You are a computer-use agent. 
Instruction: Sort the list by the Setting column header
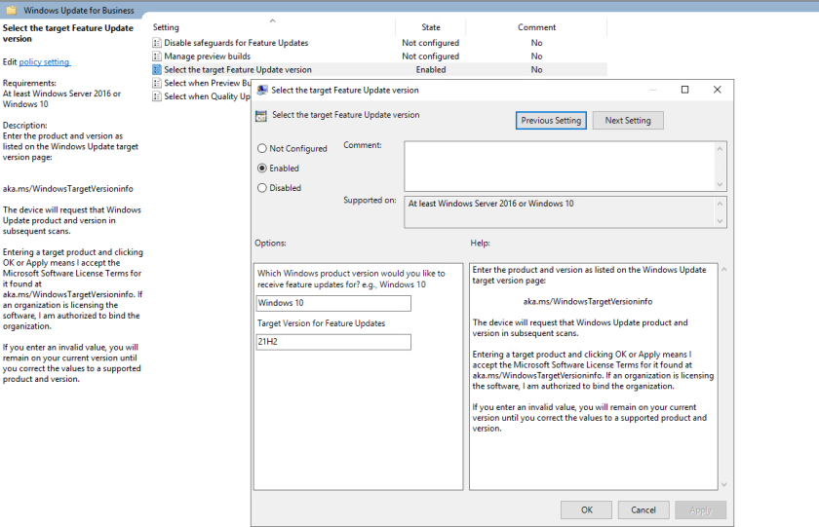(167, 27)
